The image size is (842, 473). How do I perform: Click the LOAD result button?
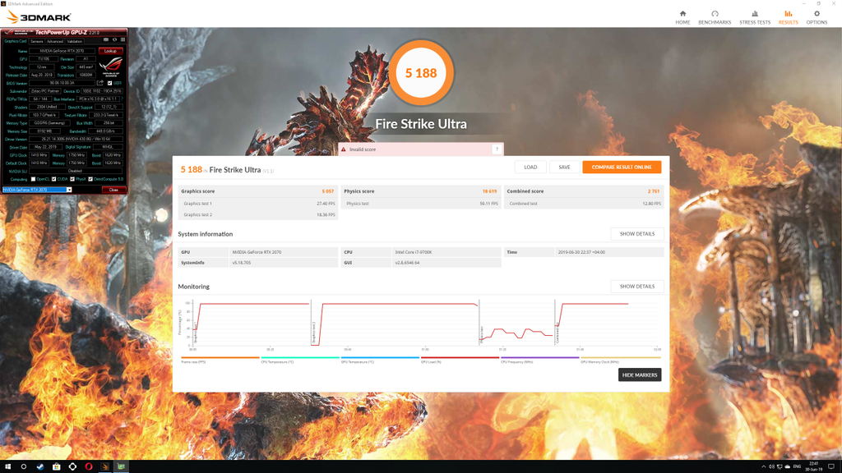[530, 168]
